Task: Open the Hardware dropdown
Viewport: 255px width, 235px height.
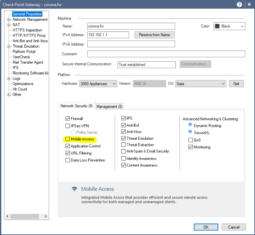Action: [98, 84]
